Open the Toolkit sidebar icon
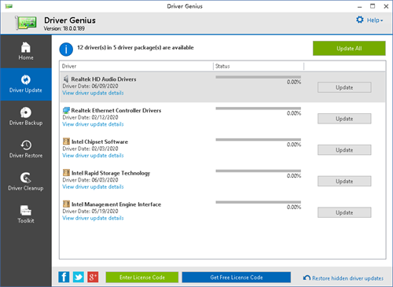This screenshot has height=287, width=393. coord(26,211)
